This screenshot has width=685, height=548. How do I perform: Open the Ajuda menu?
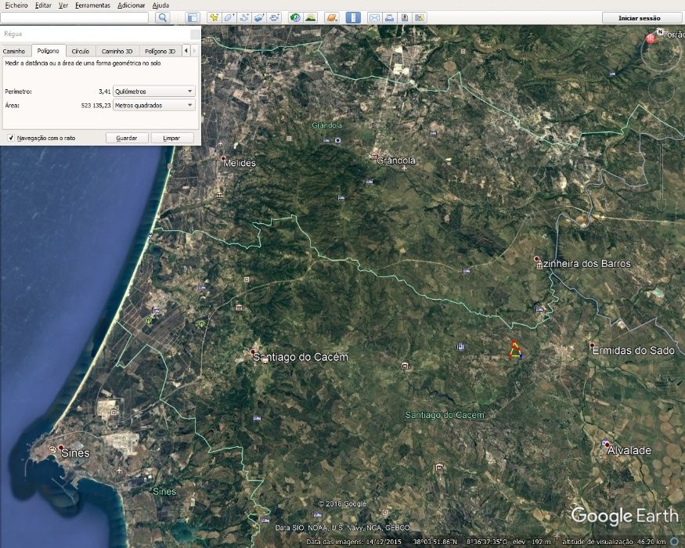(160, 5)
